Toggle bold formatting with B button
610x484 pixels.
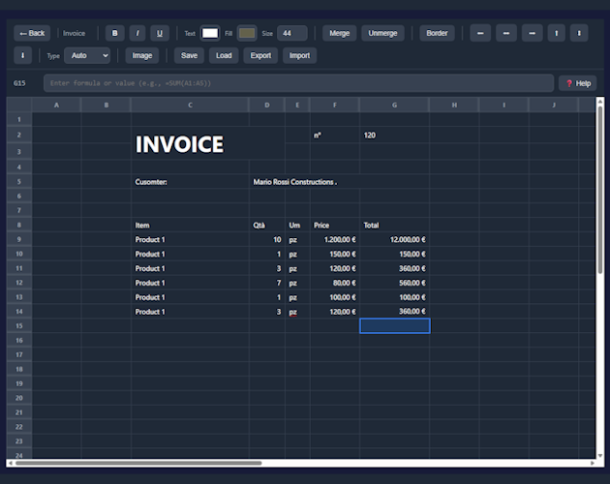click(x=115, y=33)
